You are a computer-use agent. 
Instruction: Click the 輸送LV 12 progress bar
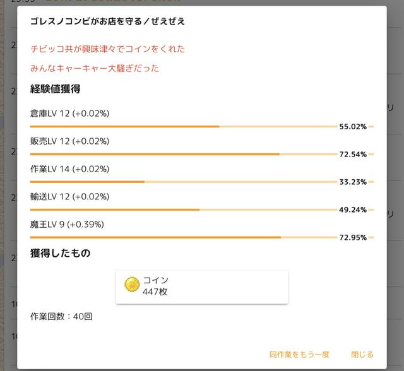pos(183,209)
